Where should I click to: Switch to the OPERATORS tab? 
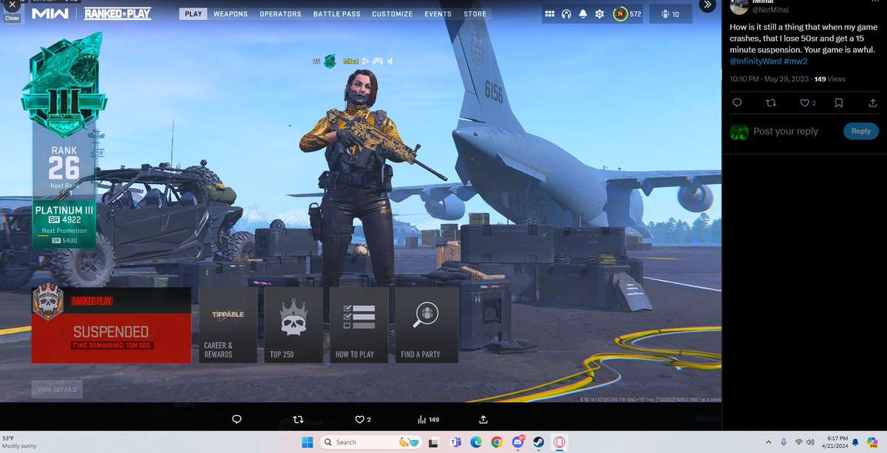point(281,14)
